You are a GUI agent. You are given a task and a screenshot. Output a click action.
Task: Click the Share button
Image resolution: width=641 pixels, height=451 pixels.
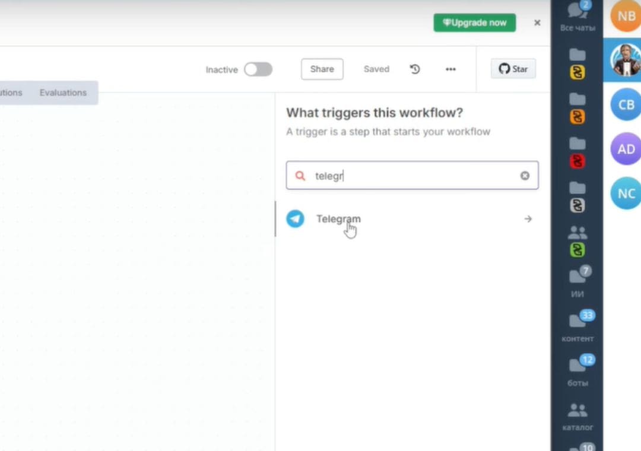[322, 69]
